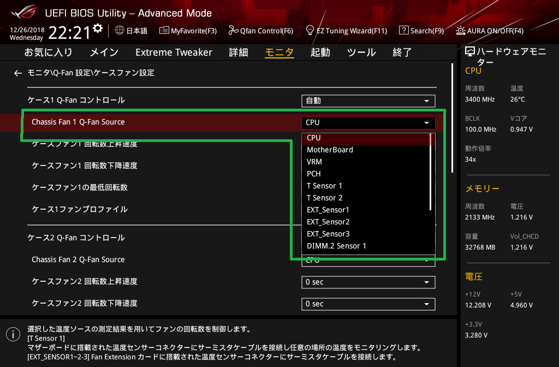Viewport: 559px width, 367px height.
Task: Choose DIMM.2 Sensor 1 option
Action: coord(366,246)
